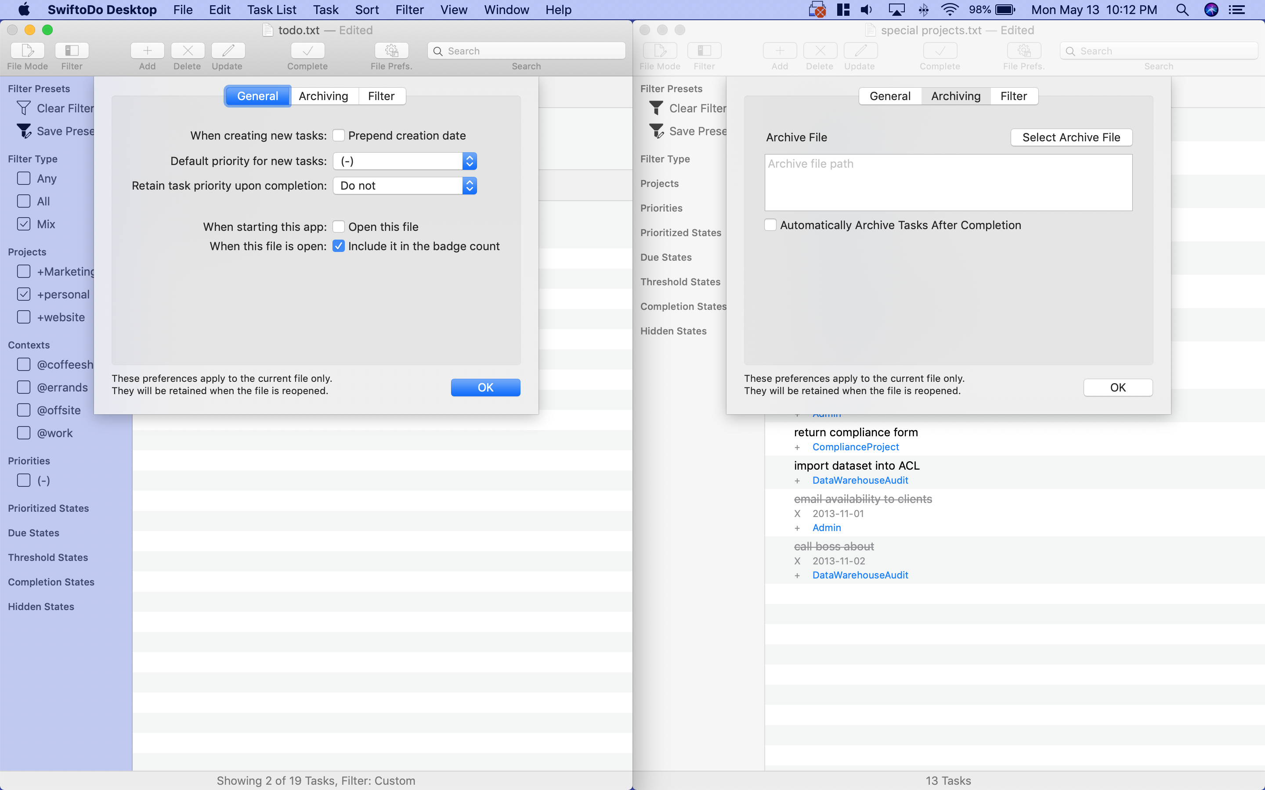Click the Update pencil icon
Viewport: 1265px width, 790px height.
(x=228, y=50)
